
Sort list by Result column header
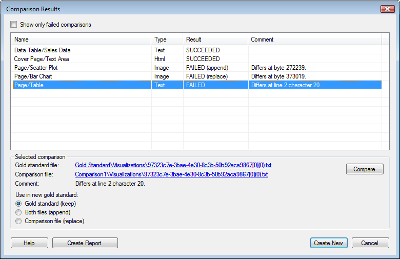215,39
